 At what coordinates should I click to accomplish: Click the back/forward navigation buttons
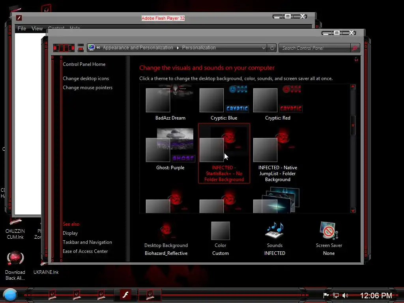click(x=64, y=48)
